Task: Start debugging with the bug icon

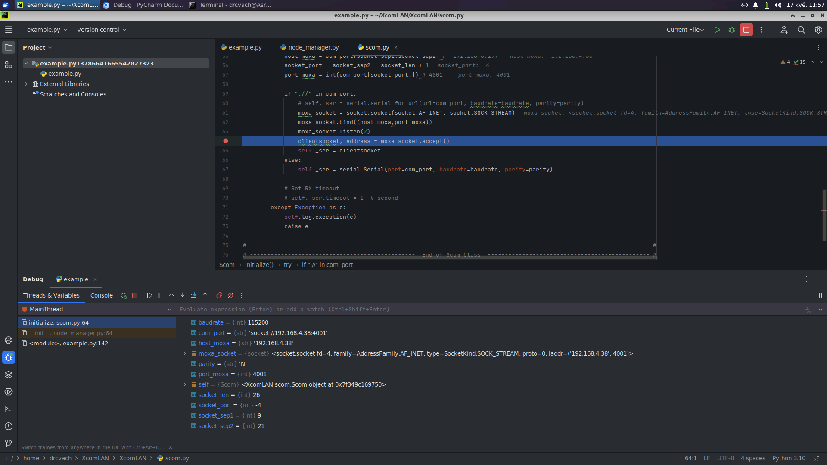Action: click(732, 30)
